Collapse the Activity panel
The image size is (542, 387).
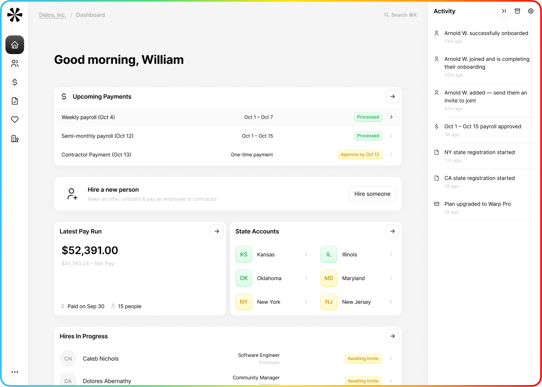[504, 11]
